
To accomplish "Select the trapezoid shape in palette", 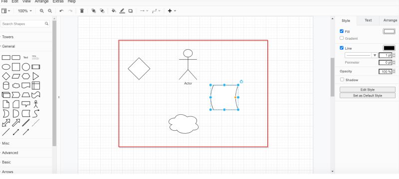I will pyautogui.click(x=26, y=95).
